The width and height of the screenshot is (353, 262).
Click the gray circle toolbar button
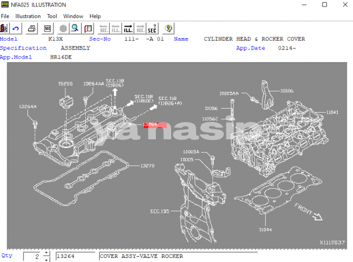click(x=63, y=29)
